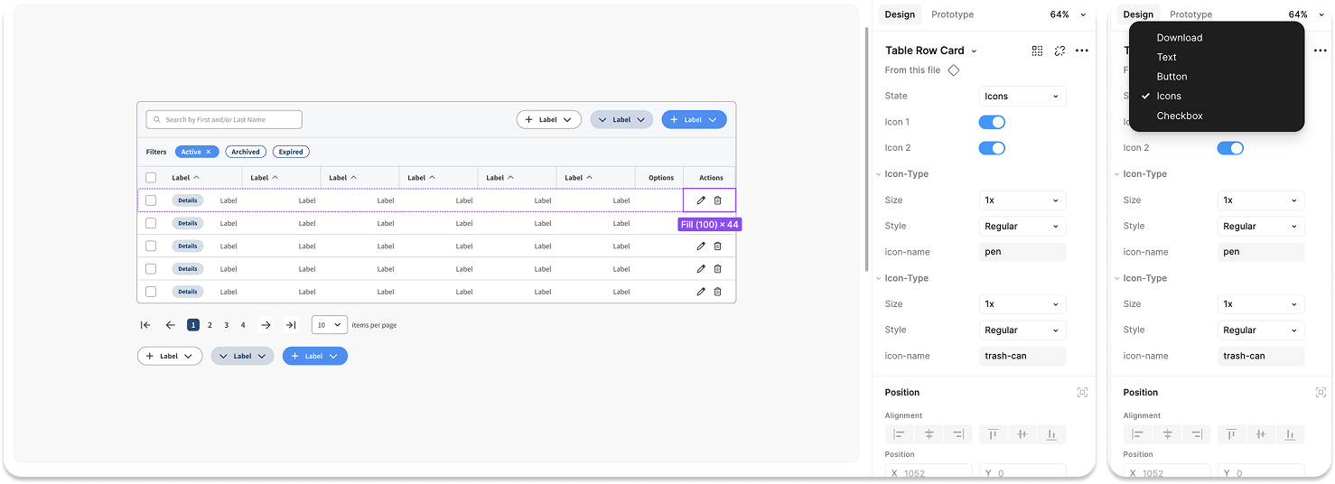Click page number 3 in the pagination
The image size is (1335, 484).
[227, 325]
